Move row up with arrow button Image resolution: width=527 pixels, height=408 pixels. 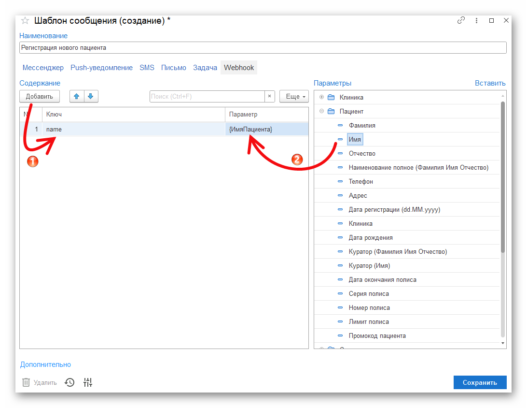click(x=76, y=96)
